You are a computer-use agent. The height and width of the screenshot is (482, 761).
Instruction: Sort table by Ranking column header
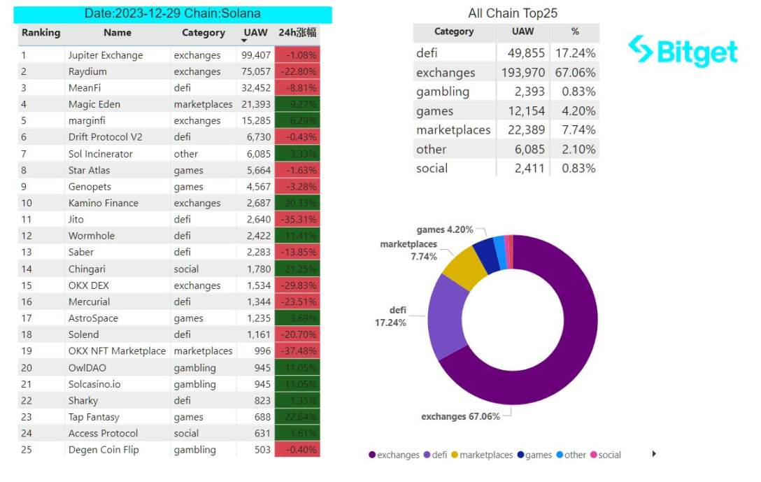click(x=41, y=32)
